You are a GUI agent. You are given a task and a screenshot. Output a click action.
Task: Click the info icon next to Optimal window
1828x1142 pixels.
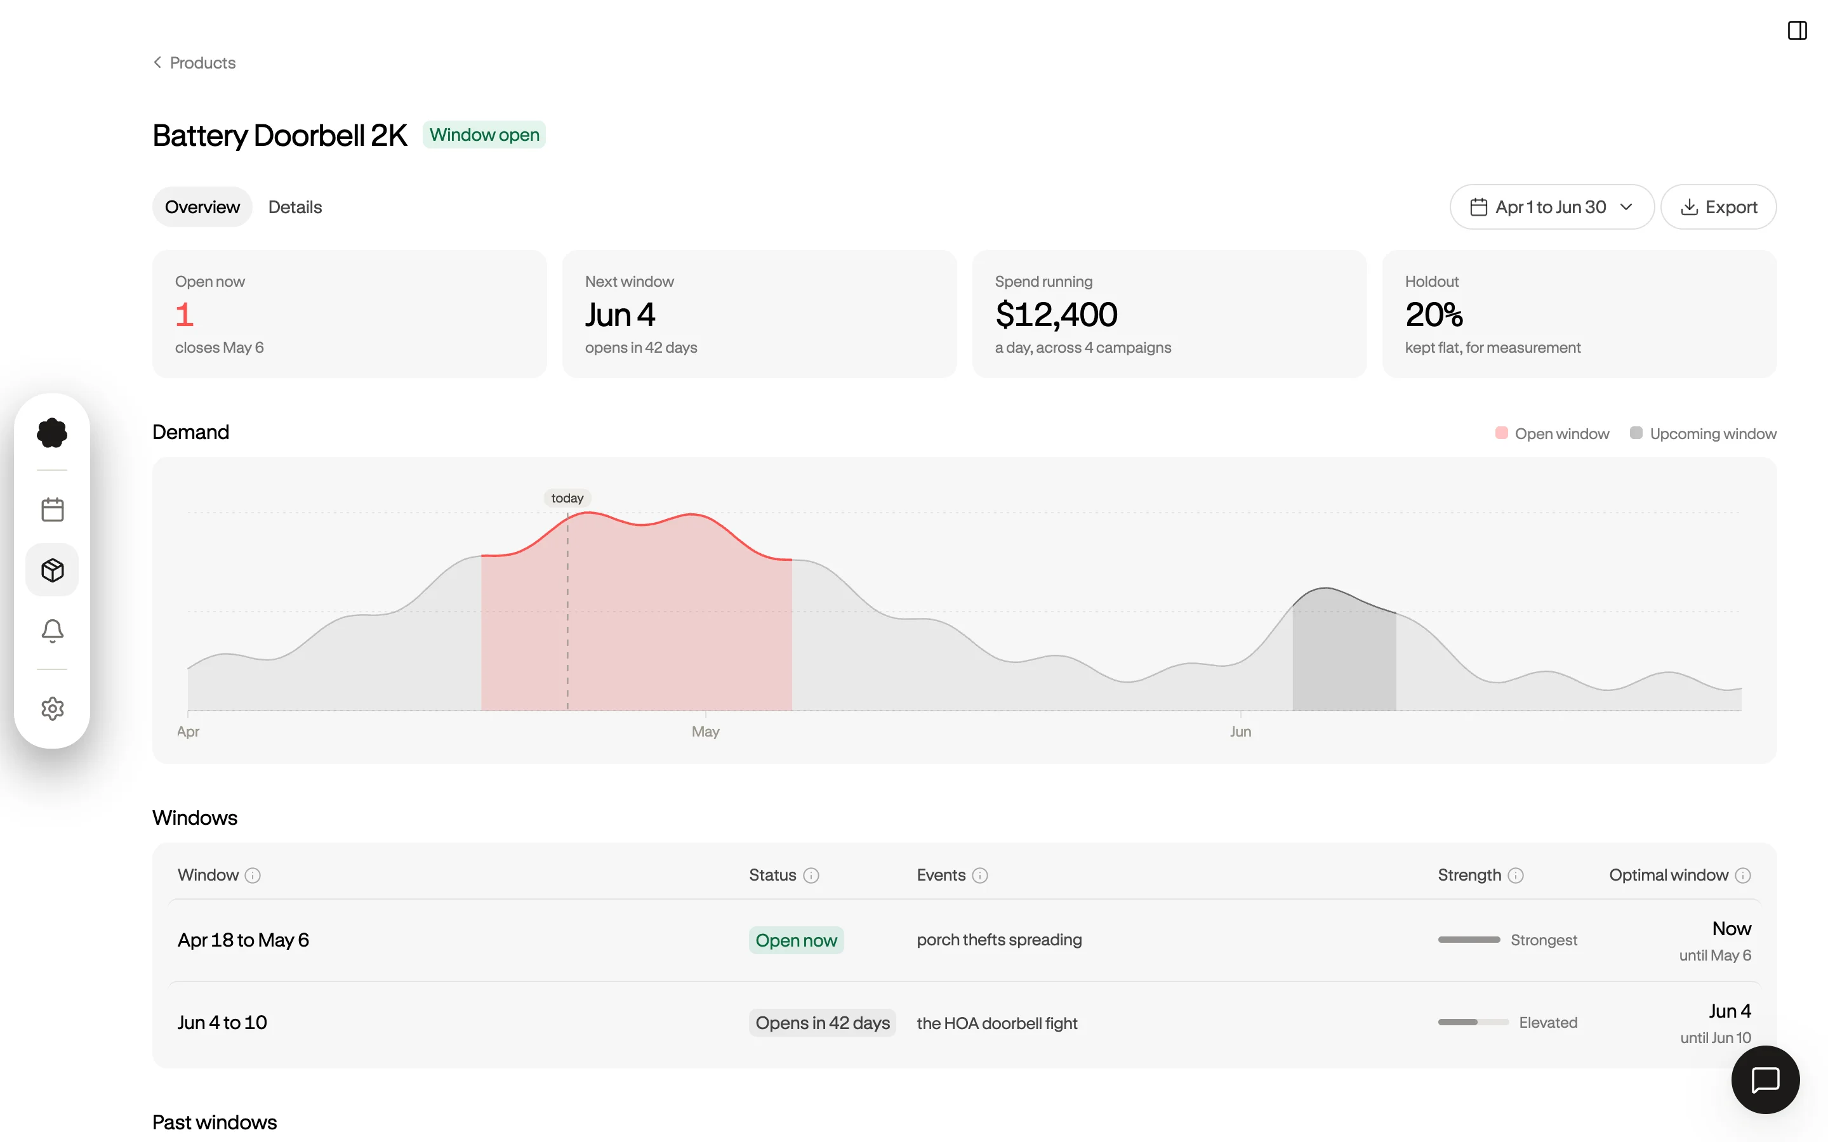[1743, 876]
